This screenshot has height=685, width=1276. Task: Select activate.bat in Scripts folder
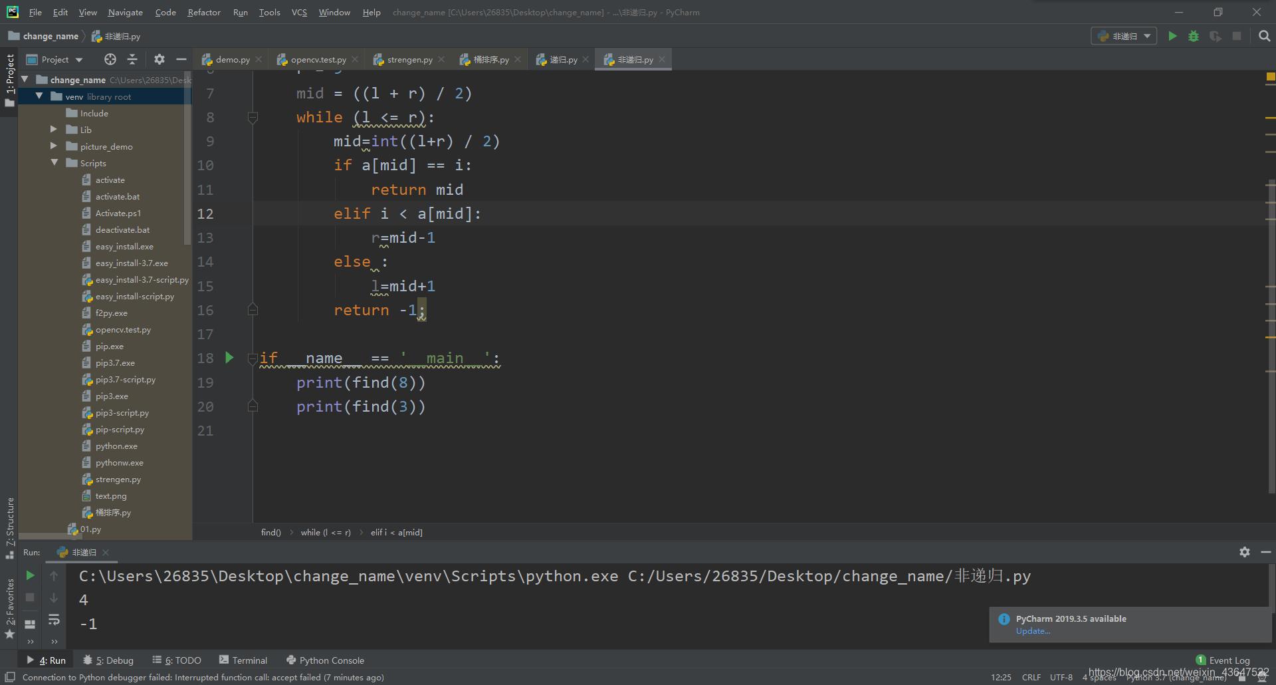point(118,196)
